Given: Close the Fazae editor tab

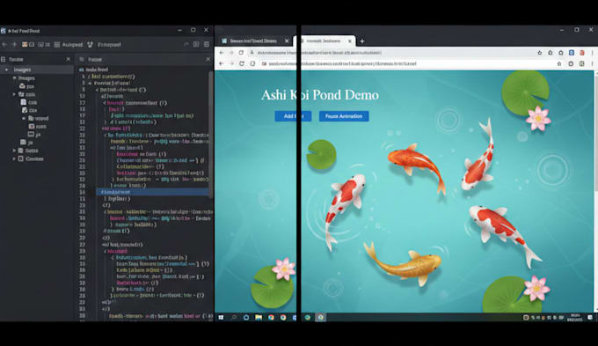Looking at the screenshot, I should tap(208, 59).
